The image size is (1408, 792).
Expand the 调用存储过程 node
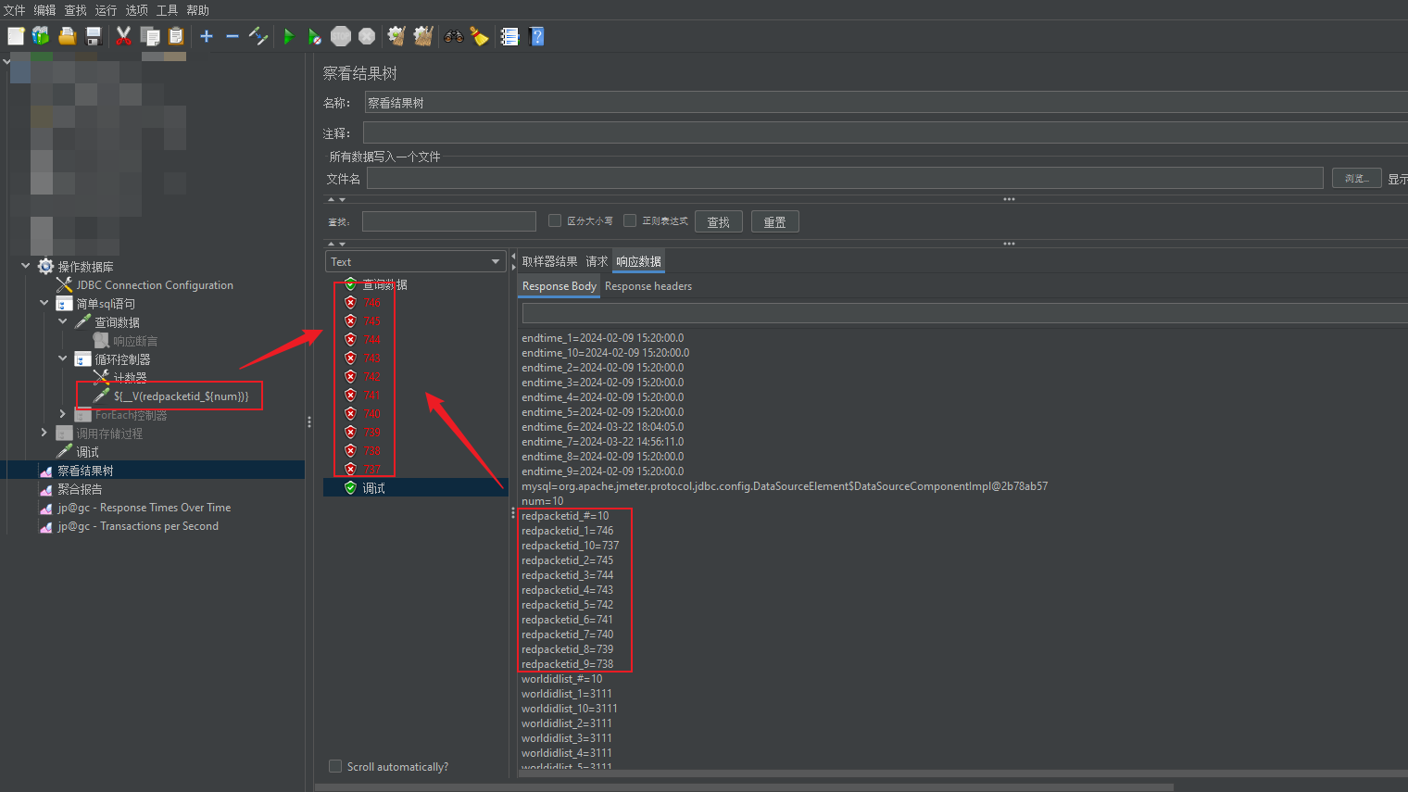click(44, 433)
